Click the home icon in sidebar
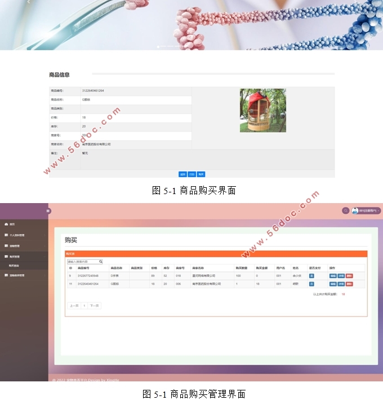This screenshot has width=383, height=400. (5, 224)
